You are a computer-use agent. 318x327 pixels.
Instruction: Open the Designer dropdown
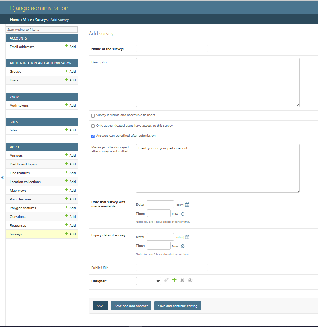pos(148,280)
